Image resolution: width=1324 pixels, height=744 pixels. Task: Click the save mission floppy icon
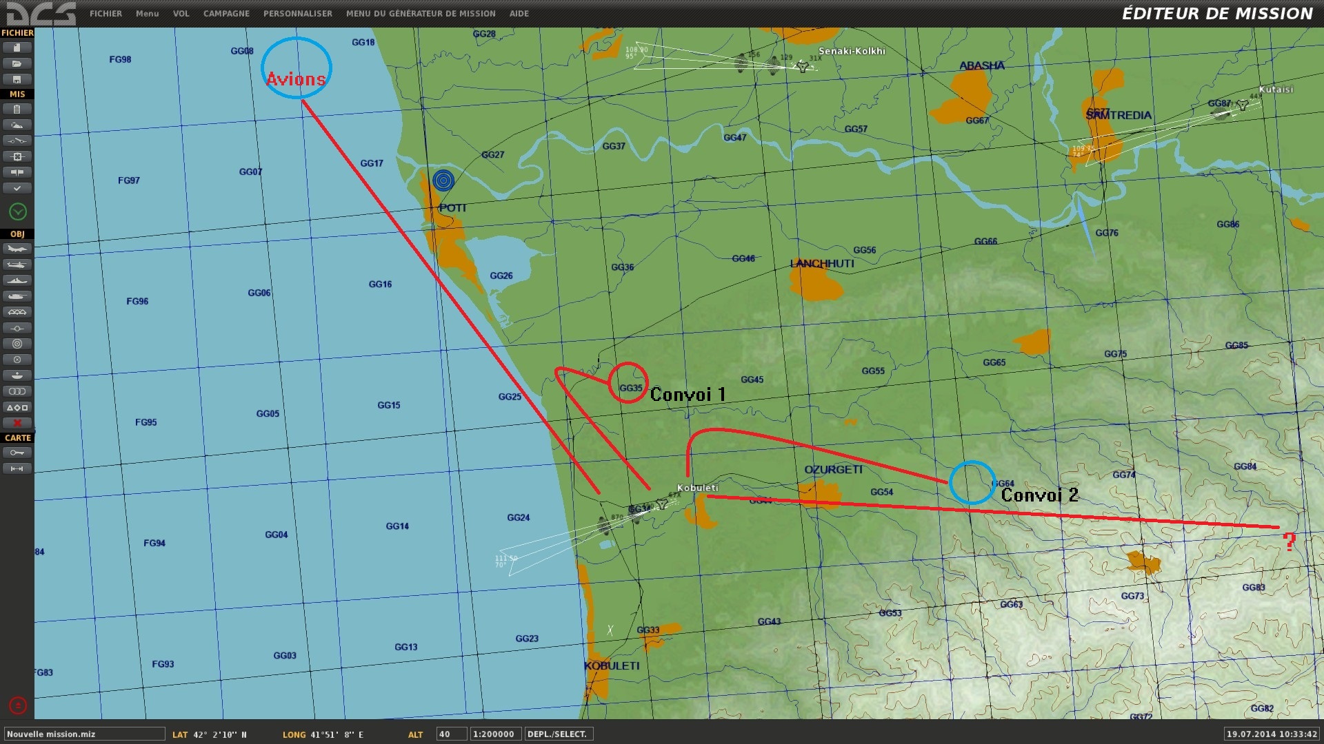17,79
